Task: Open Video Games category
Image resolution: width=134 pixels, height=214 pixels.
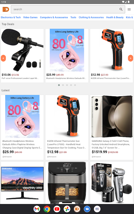Action: coord(30,17)
